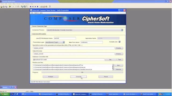The height and width of the screenshot is (96, 172).
Task: Click the Progress bar showing 0%
Action: pos(82,72)
